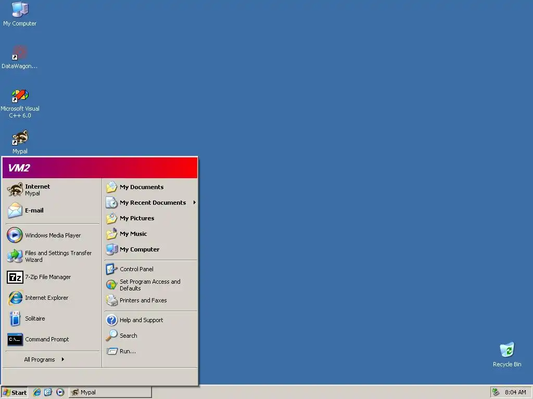Click My Documents label

coord(142,187)
